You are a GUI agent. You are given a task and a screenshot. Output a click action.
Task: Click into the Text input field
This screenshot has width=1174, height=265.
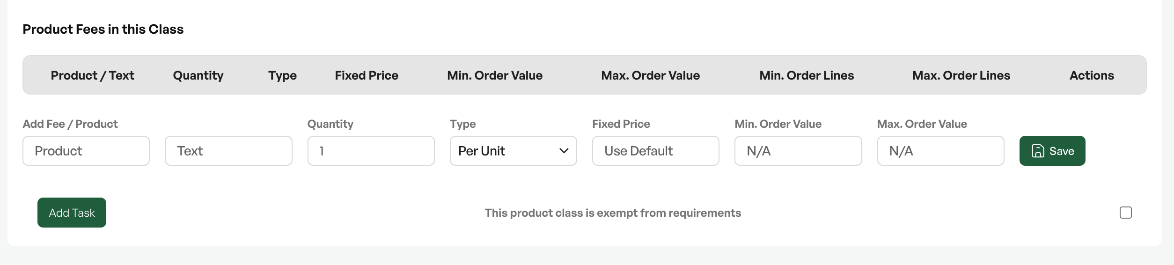tap(228, 151)
